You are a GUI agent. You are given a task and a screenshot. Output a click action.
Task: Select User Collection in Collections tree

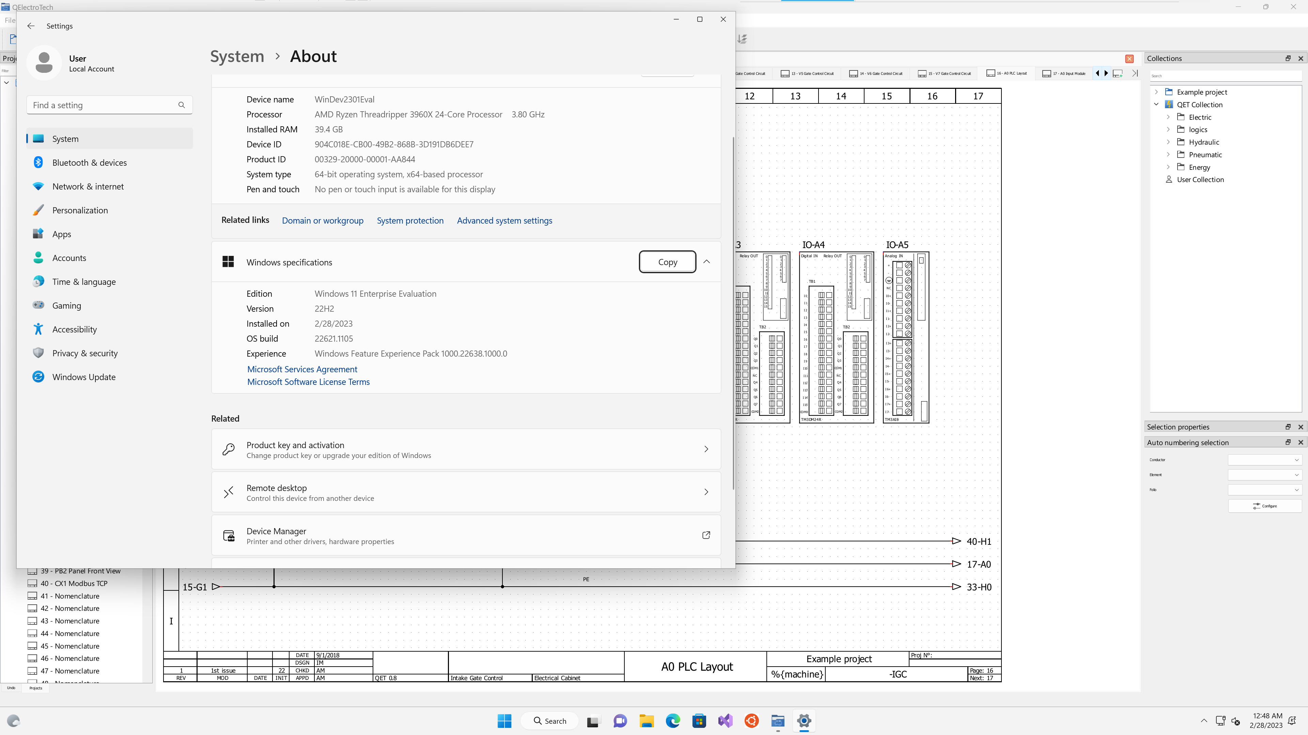pyautogui.click(x=1200, y=180)
